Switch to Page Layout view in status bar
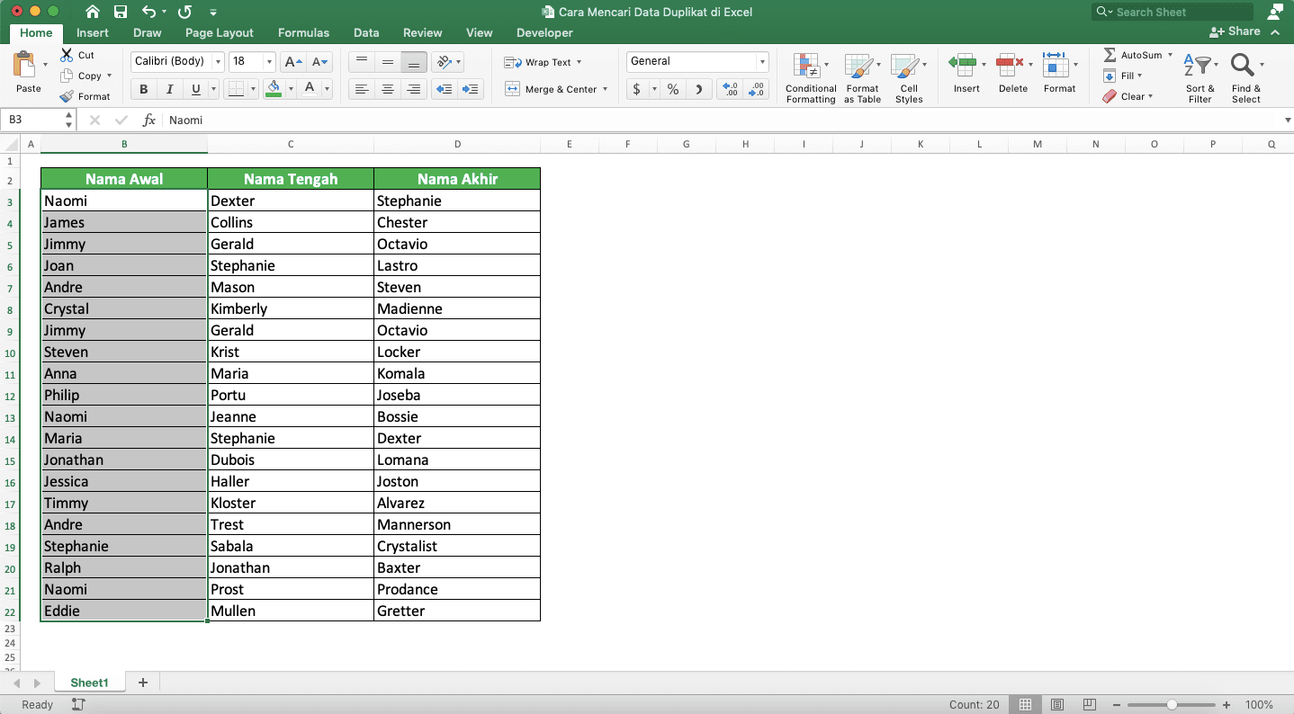Screen dimensions: 1294x714 pos(1057,705)
